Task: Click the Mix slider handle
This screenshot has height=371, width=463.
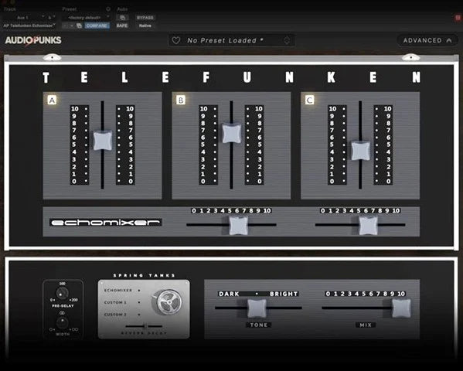Action: click(401, 308)
